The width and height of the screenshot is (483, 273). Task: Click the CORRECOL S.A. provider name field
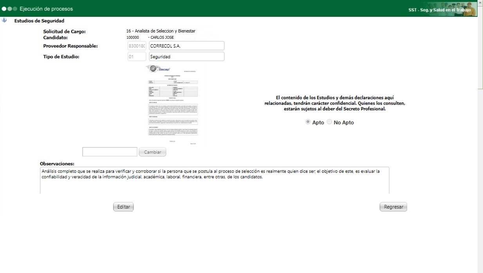point(187,46)
